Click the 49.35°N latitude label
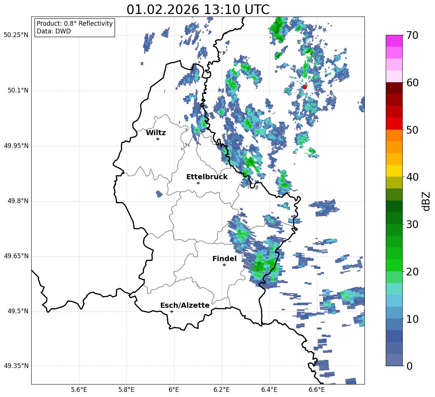The height and width of the screenshot is (397, 435). point(16,366)
